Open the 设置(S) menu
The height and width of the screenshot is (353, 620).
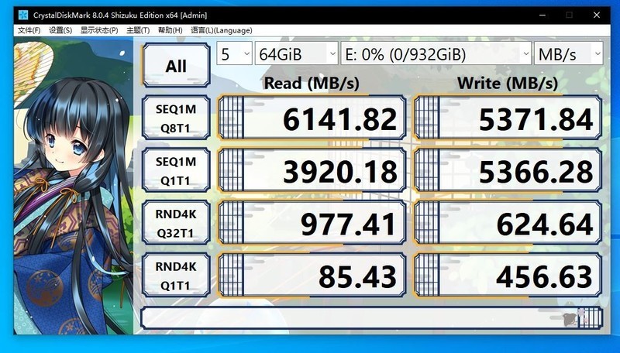60,30
